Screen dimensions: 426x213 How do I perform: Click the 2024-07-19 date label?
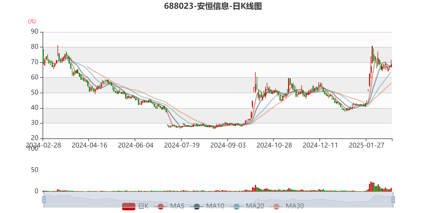click(182, 145)
